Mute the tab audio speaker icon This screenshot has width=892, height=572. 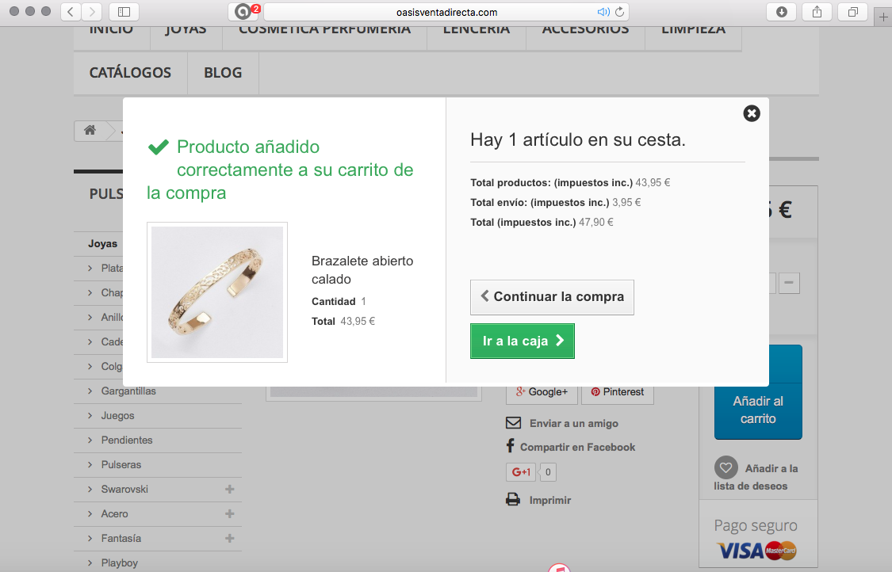(x=603, y=12)
